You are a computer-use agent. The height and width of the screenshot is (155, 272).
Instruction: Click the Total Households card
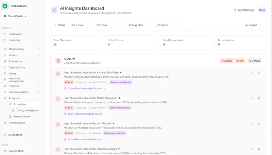(186, 42)
